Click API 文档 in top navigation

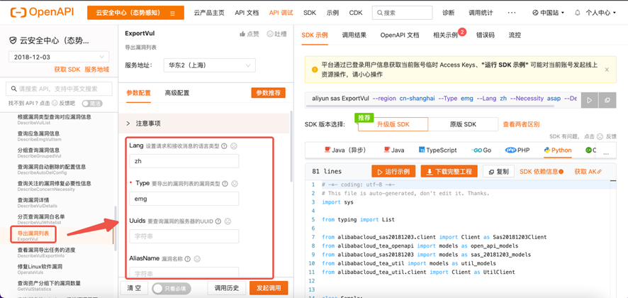pyautogui.click(x=247, y=13)
